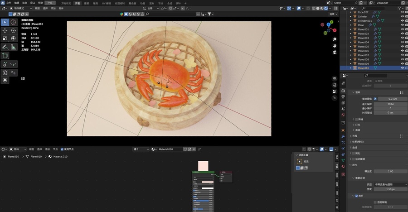Open the Texture properties tab
The height and width of the screenshot is (212, 408).
pos(343,174)
